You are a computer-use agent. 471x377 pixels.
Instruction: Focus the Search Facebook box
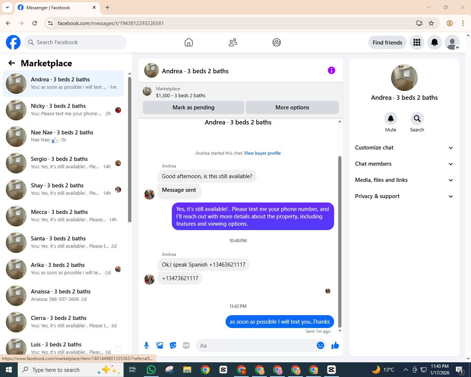tap(75, 42)
